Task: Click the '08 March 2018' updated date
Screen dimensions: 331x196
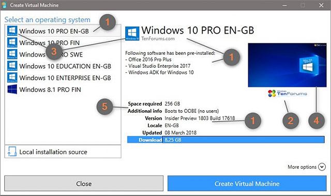Action: (180, 133)
